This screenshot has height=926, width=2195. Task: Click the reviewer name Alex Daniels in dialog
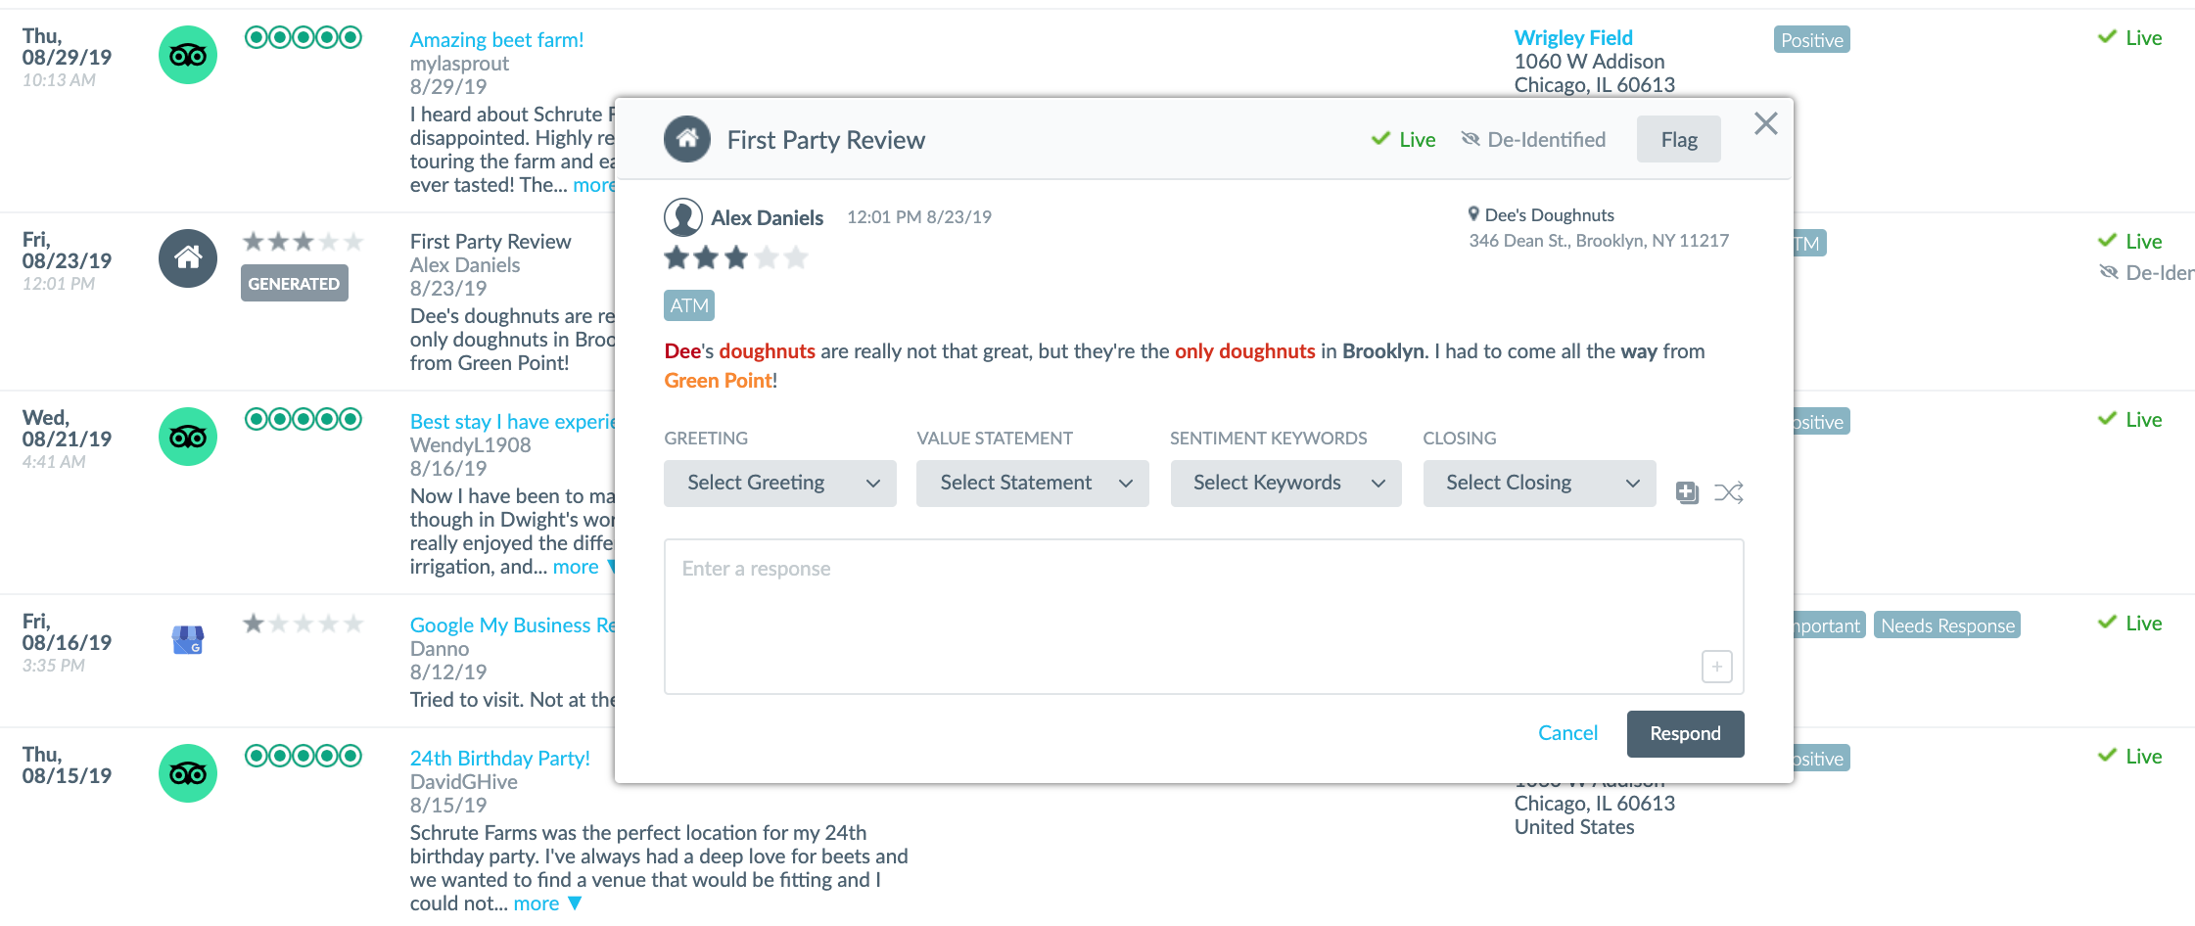[767, 217]
